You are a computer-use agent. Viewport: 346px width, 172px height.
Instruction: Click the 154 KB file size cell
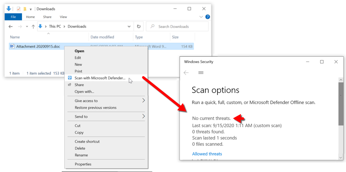[187, 46]
